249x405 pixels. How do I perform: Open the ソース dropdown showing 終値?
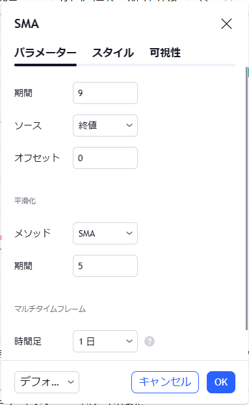coord(105,125)
